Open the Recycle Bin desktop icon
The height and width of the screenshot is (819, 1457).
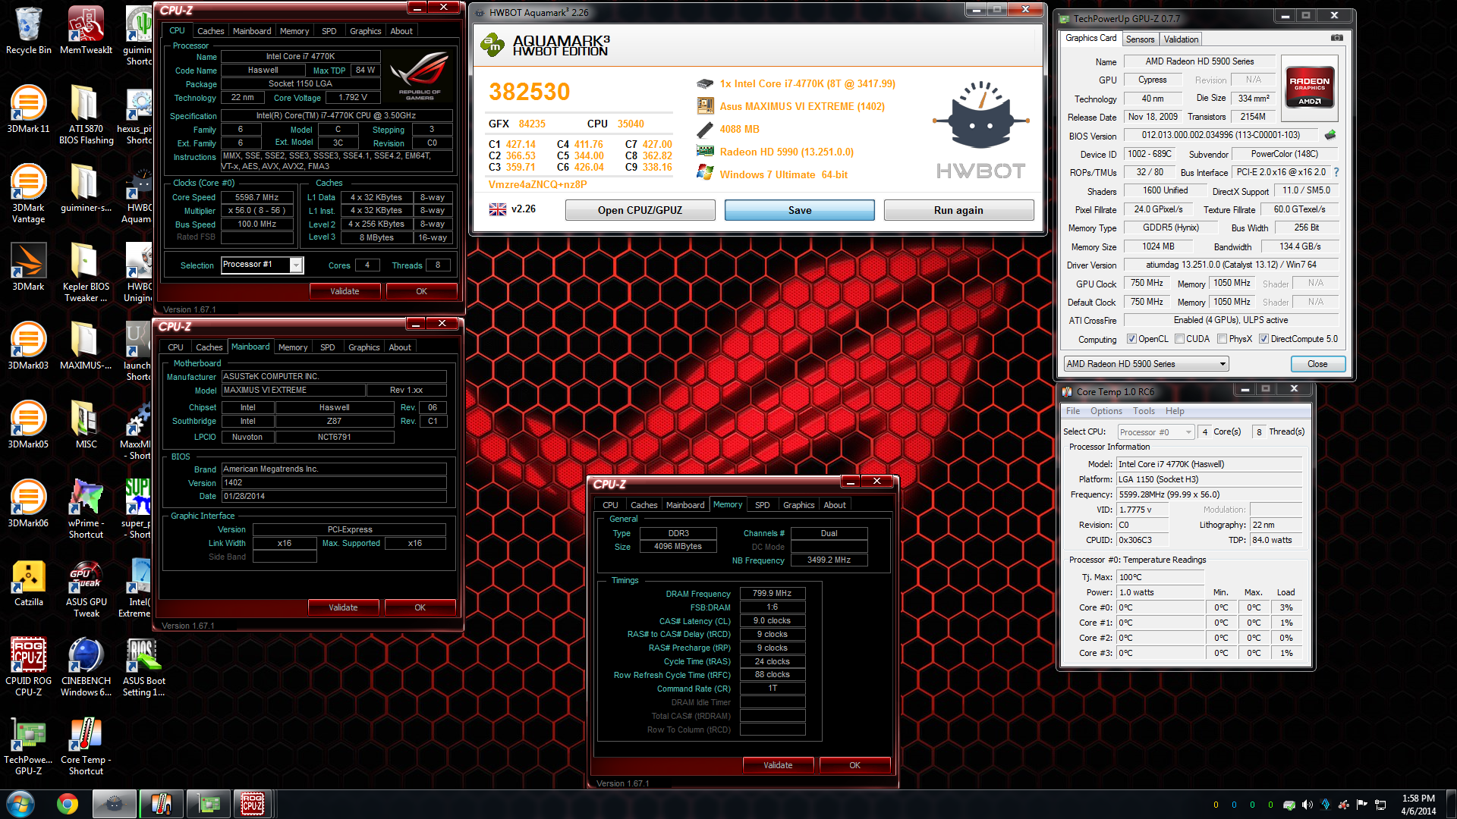tap(29, 30)
